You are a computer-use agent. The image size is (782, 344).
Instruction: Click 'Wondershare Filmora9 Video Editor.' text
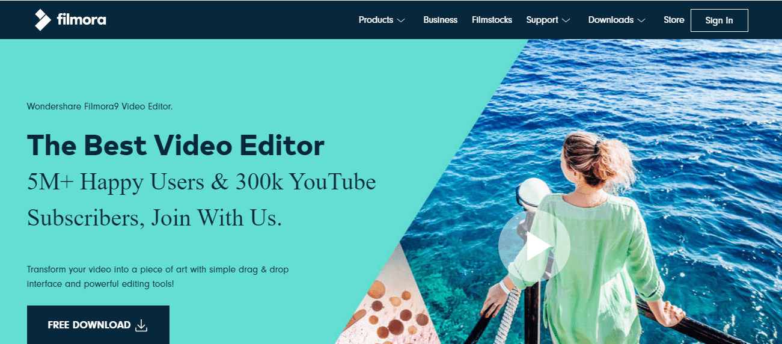coord(100,106)
